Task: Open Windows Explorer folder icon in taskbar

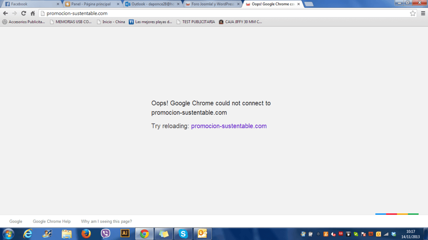Action: [67, 234]
